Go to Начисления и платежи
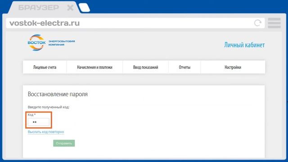This screenshot has height=162, width=288. tap(94, 67)
